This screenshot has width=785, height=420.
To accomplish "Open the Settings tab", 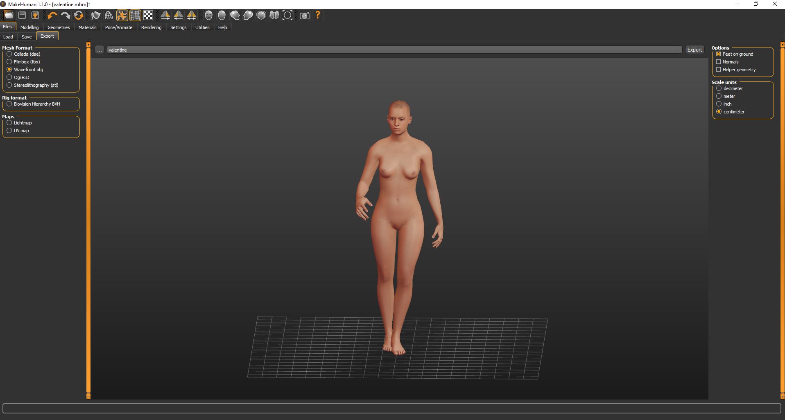I will point(179,27).
